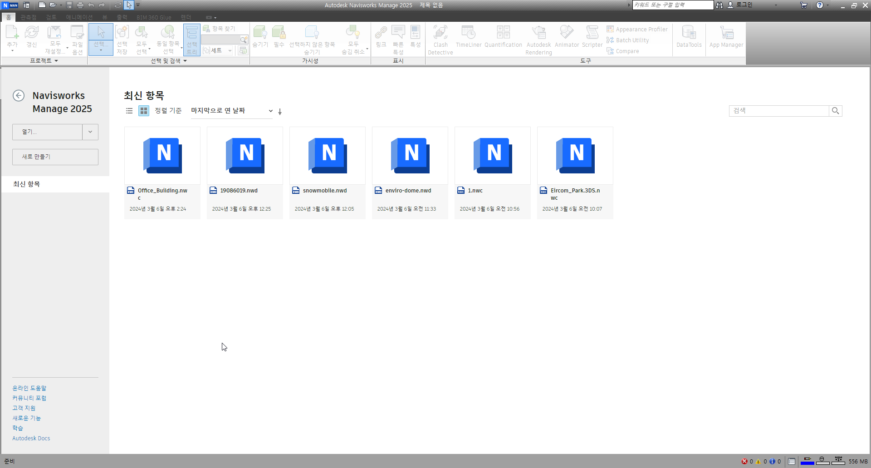The width and height of the screenshot is (871, 468).
Task: Open the Scripter tool
Action: pyautogui.click(x=592, y=36)
